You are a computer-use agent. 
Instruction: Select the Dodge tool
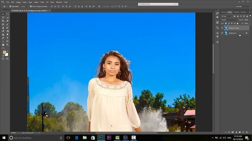point(7,34)
